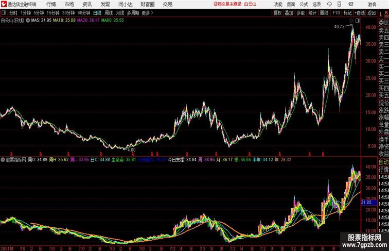Open the 交易 menu
The width and height of the screenshot is (389, 251).
[x=167, y=4]
